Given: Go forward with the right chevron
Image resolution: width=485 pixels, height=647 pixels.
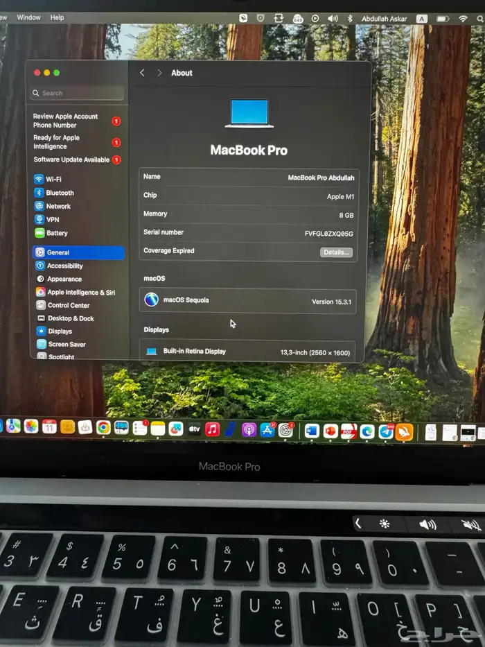Looking at the screenshot, I should pyautogui.click(x=159, y=73).
